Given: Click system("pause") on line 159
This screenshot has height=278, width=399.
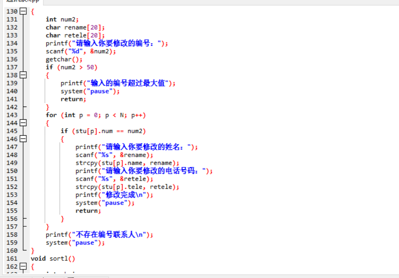Looking at the screenshot, I should click(75, 243).
